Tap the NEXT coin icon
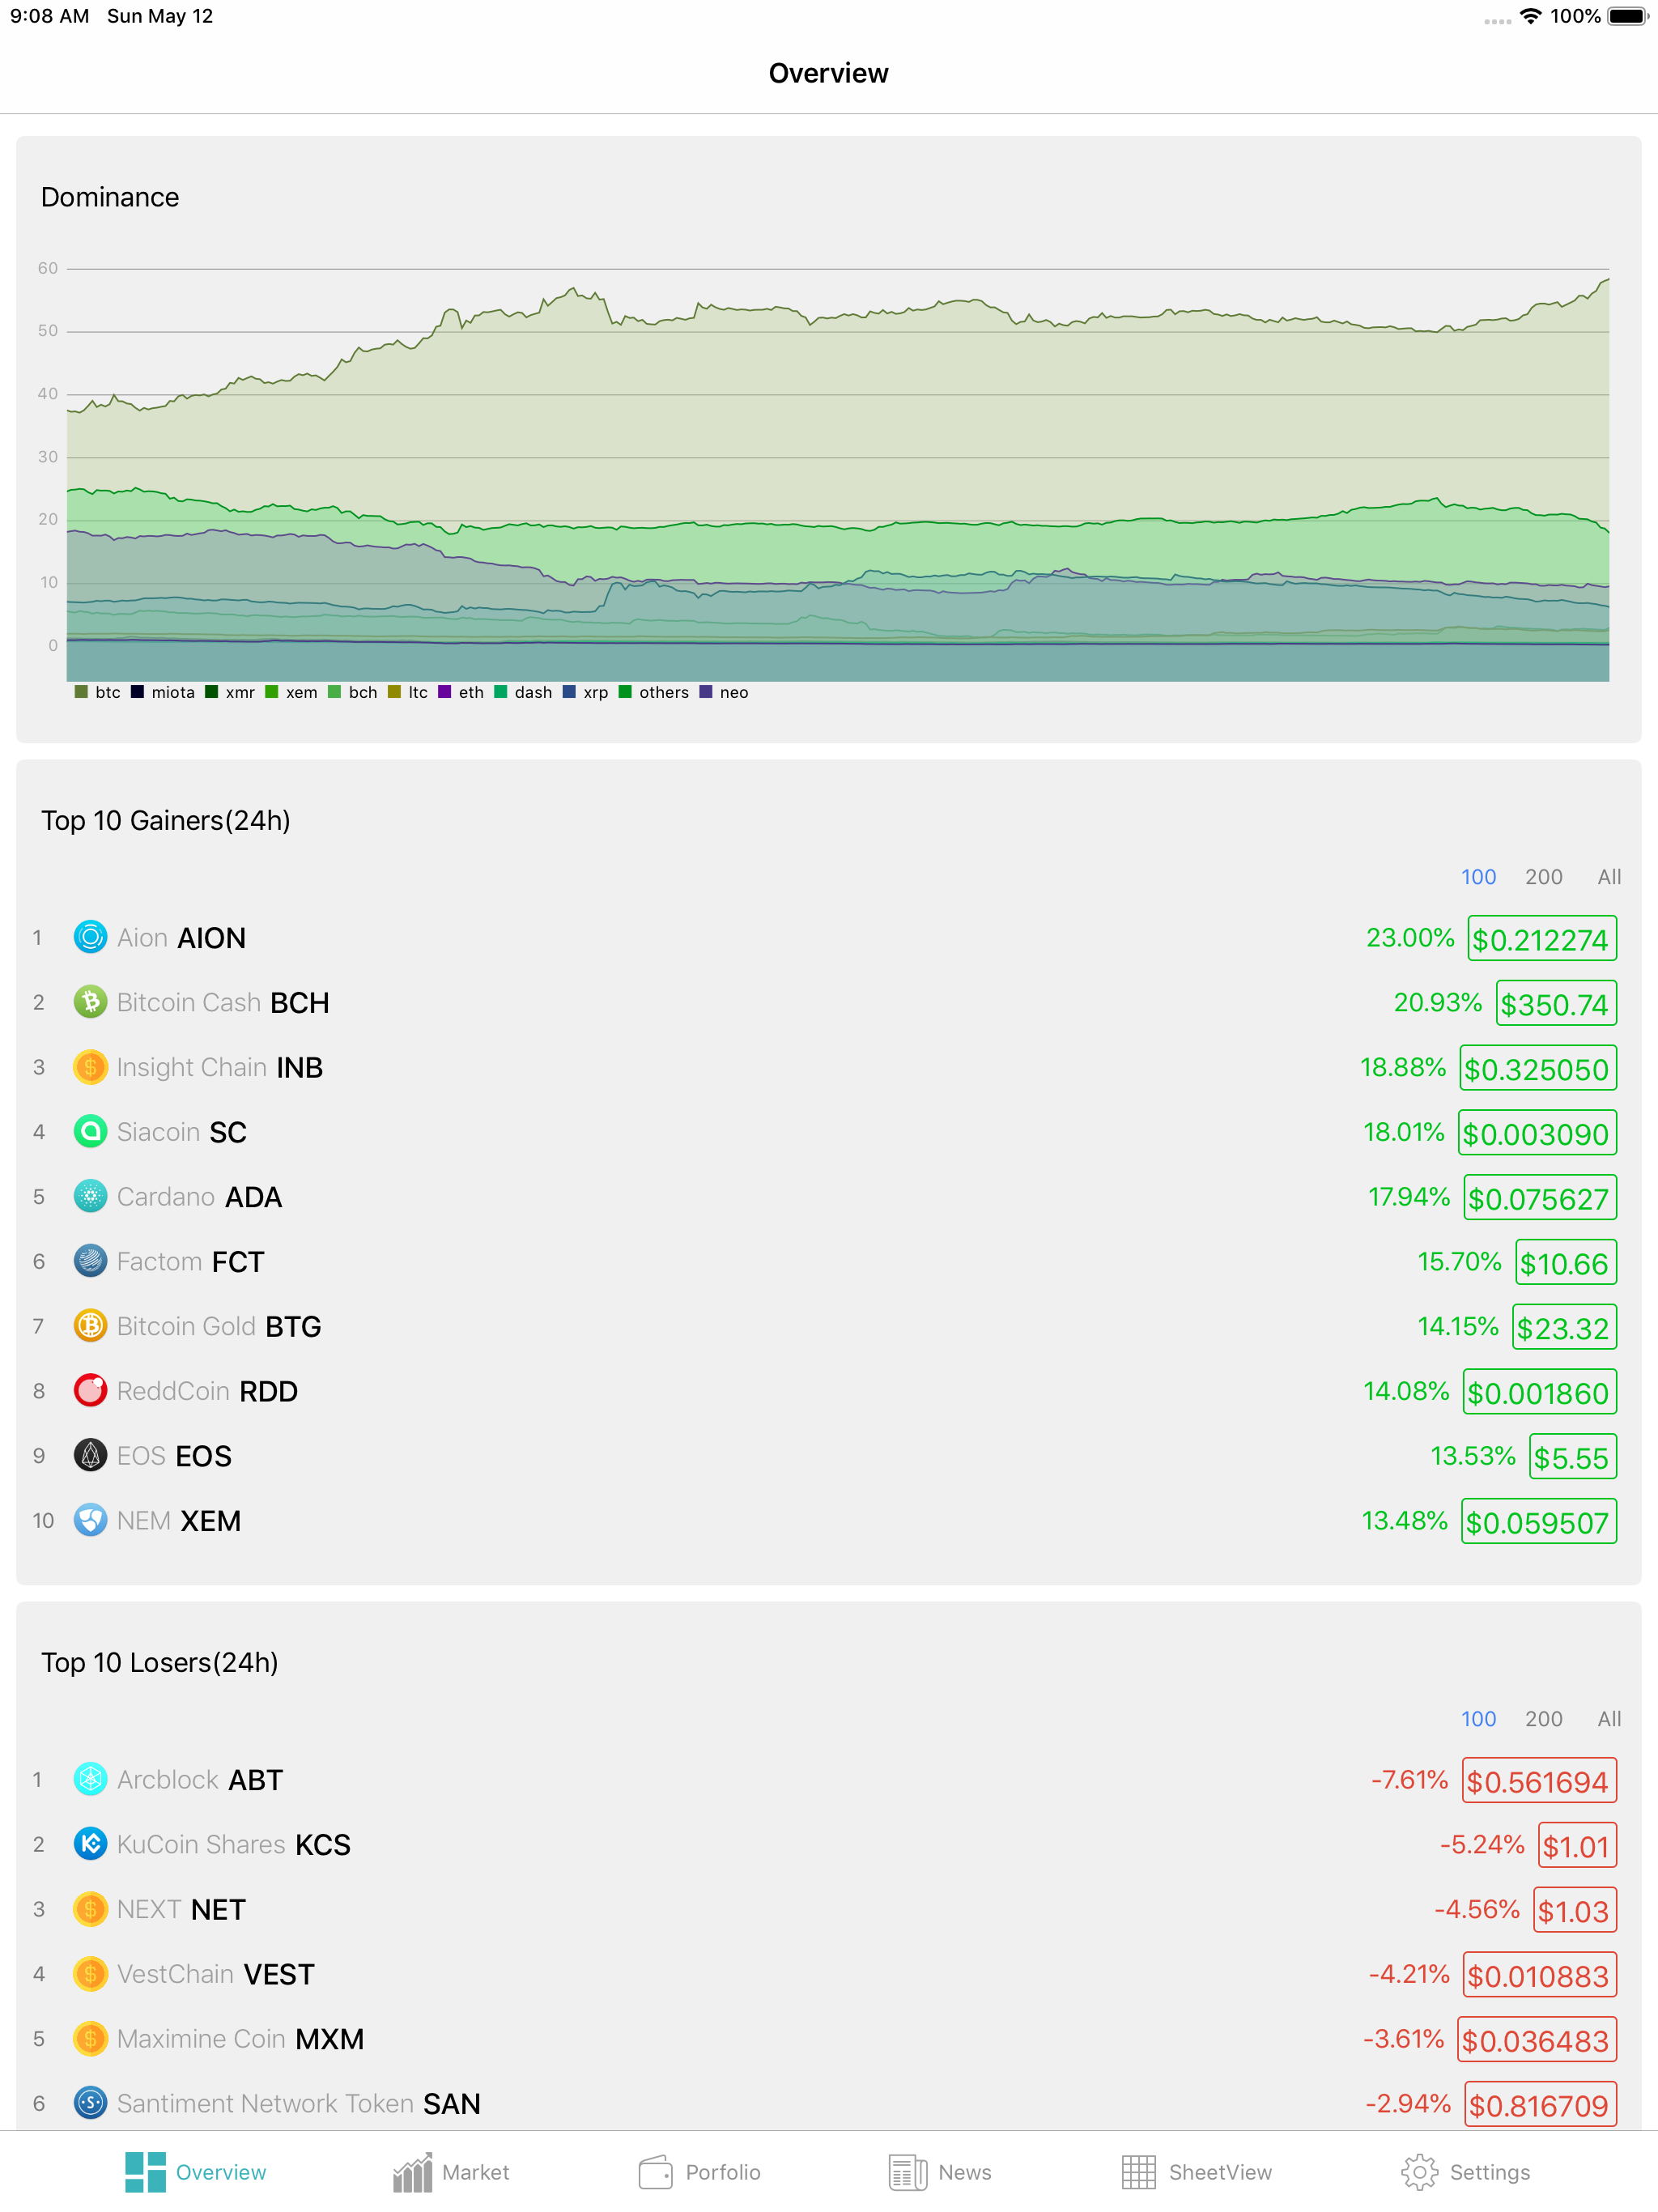Image resolution: width=1658 pixels, height=2212 pixels. tap(90, 1909)
